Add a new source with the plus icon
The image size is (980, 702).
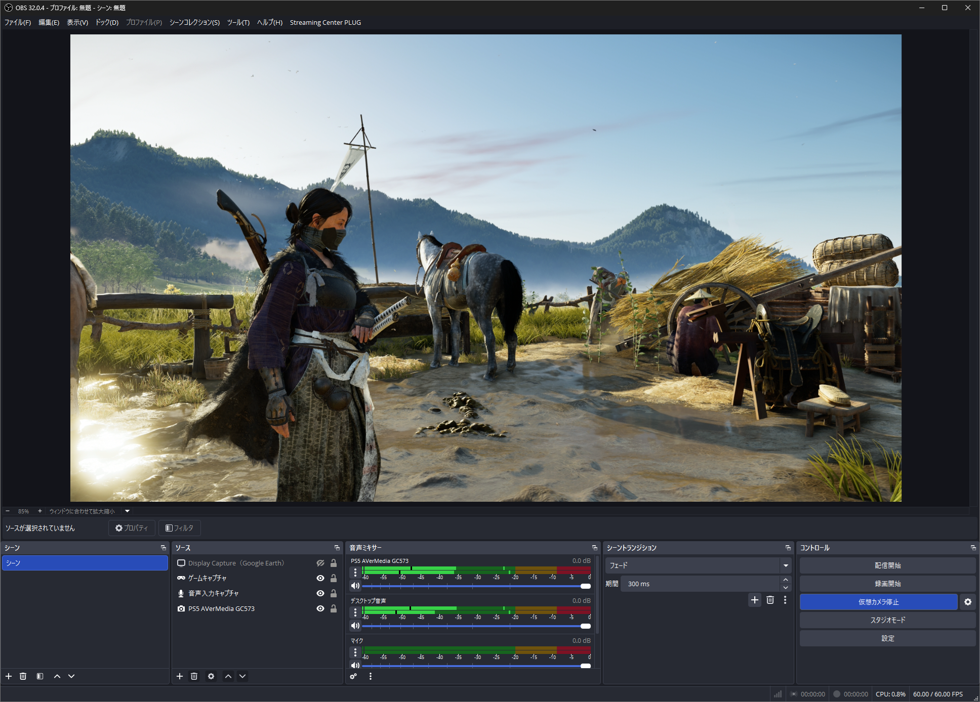[x=180, y=676]
